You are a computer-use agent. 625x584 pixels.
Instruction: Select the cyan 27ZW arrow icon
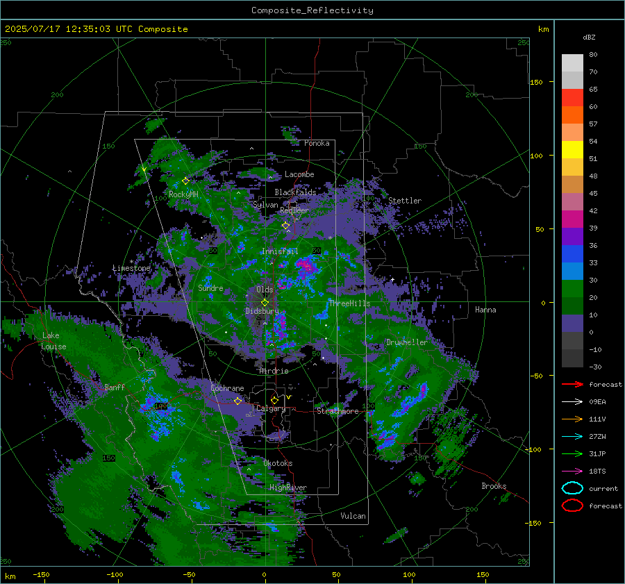572,437
